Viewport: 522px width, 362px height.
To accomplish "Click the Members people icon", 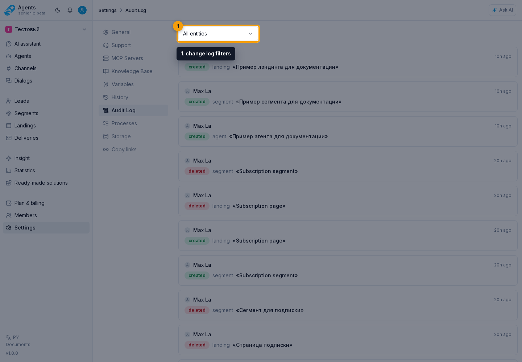I will pos(9,215).
